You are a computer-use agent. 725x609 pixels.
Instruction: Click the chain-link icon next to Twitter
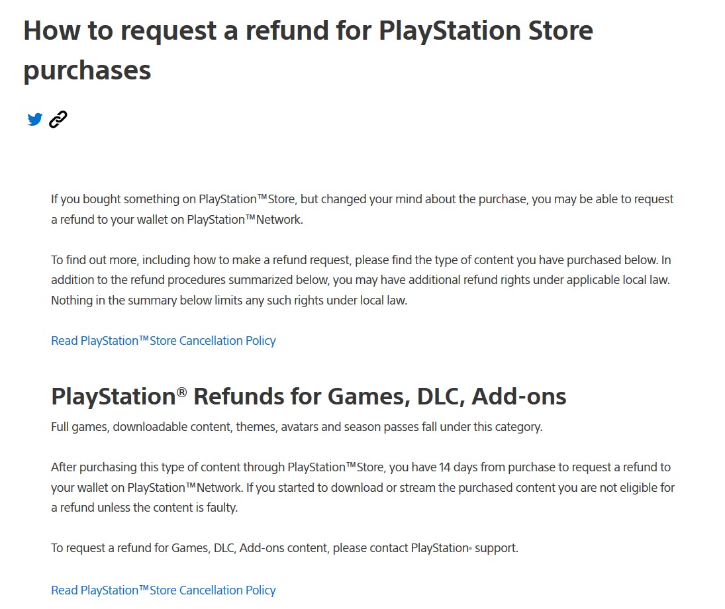tap(58, 119)
